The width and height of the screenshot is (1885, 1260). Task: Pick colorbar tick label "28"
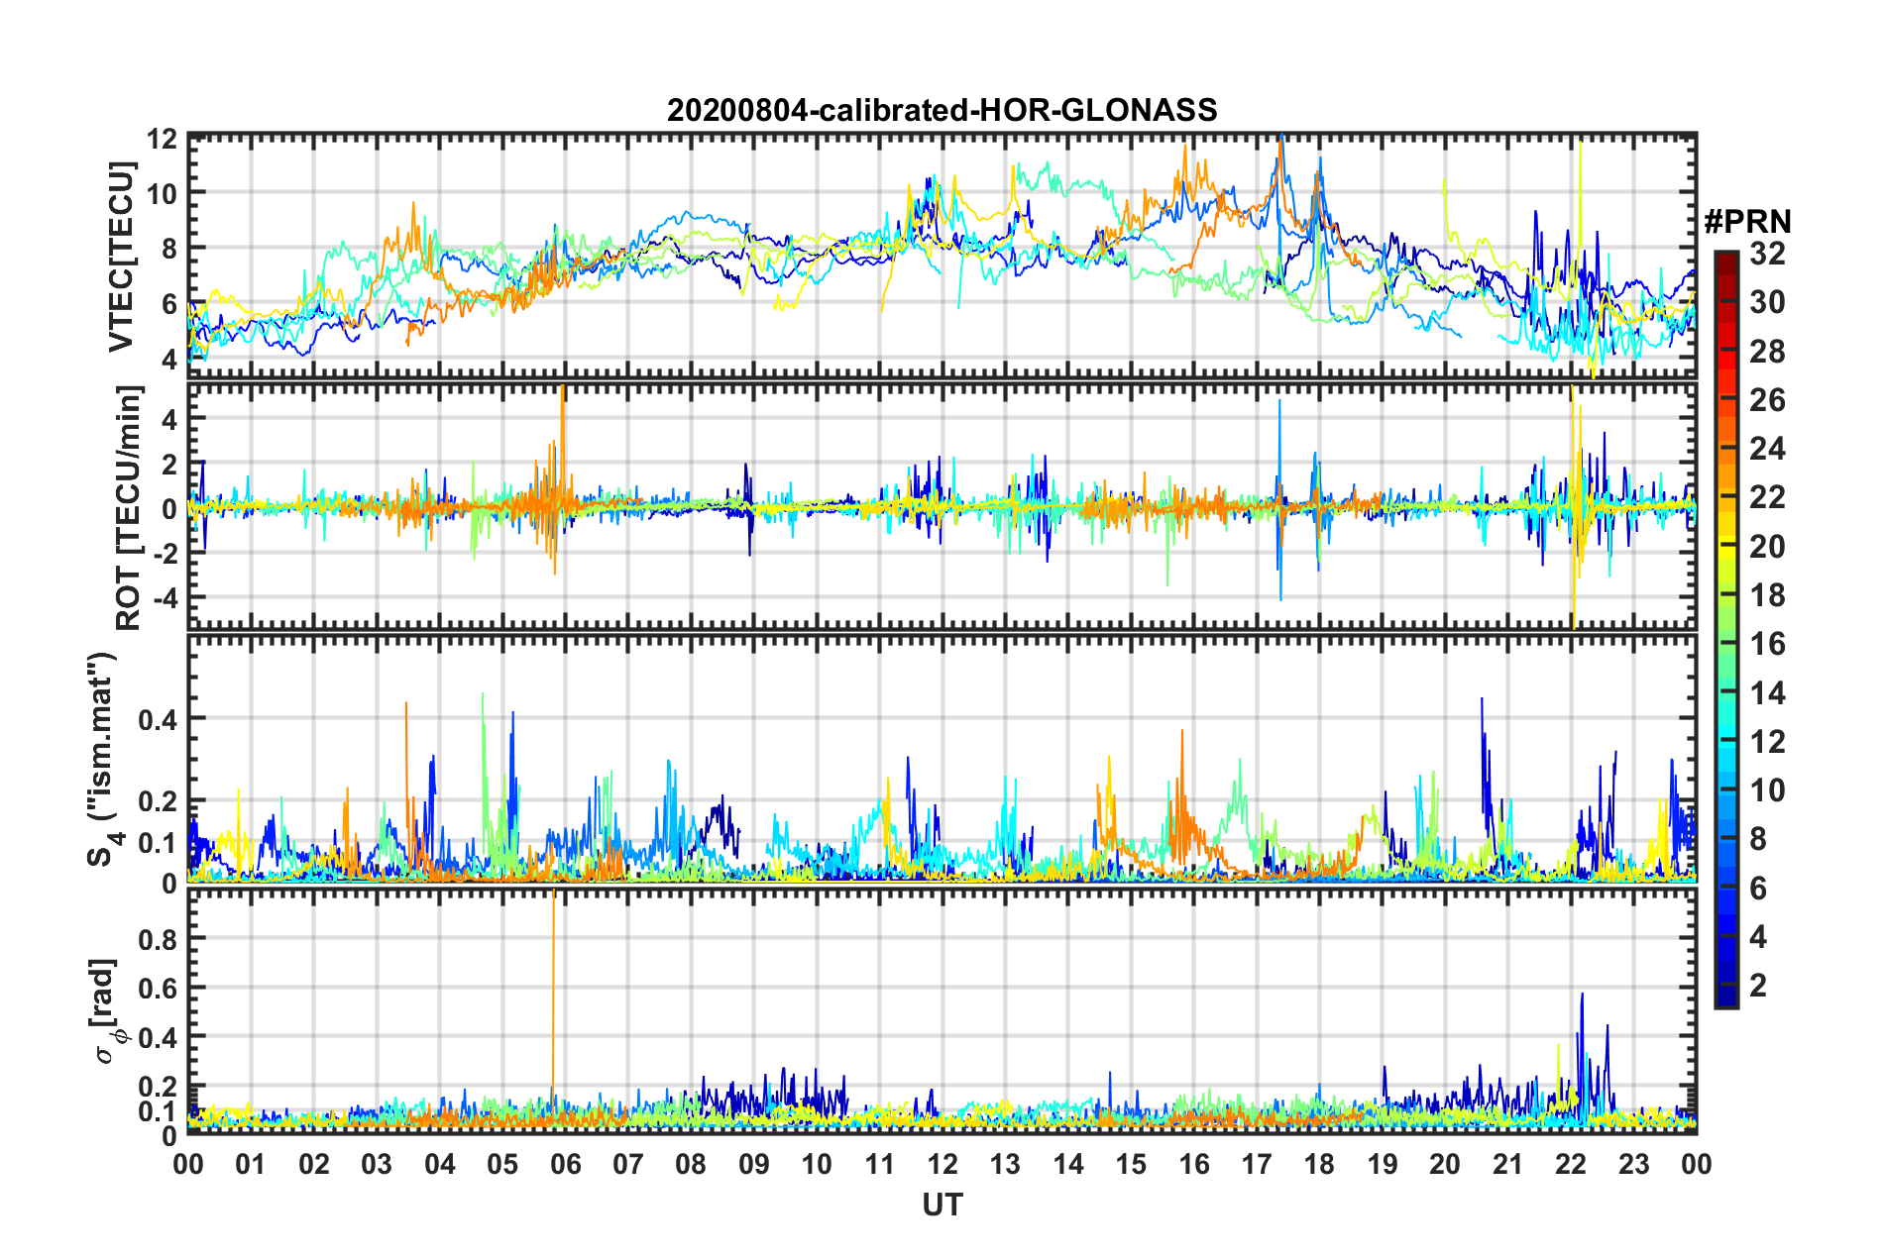point(1767,352)
